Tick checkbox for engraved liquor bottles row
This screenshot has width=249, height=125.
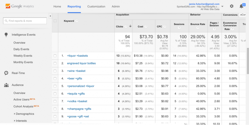(x=55, y=63)
